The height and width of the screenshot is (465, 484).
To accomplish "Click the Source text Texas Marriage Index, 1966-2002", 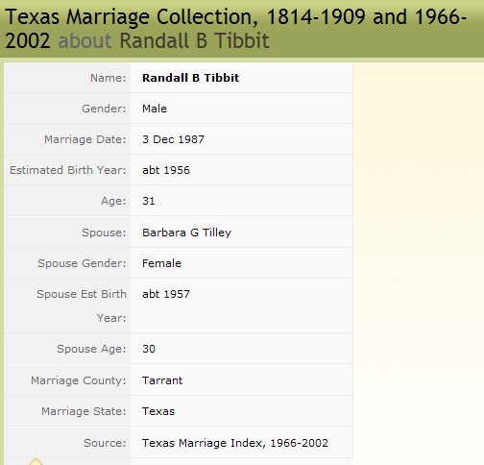I will (x=235, y=443).
